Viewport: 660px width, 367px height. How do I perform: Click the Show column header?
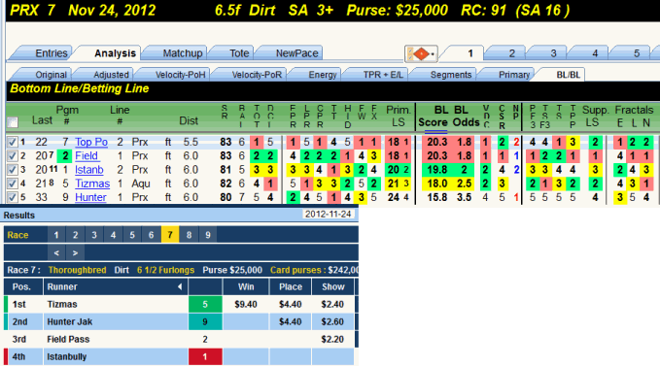pos(333,286)
